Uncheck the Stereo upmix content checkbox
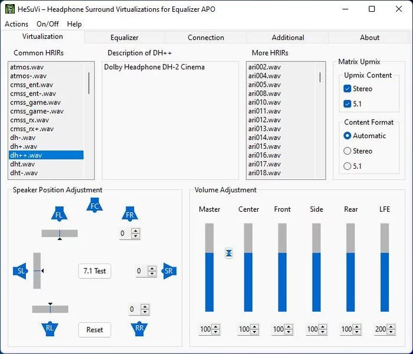This screenshot has height=354, width=413. [x=348, y=88]
